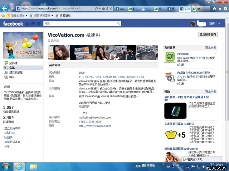Click the browser forward arrow button
The width and height of the screenshot is (229, 171).
click(x=12, y=9)
